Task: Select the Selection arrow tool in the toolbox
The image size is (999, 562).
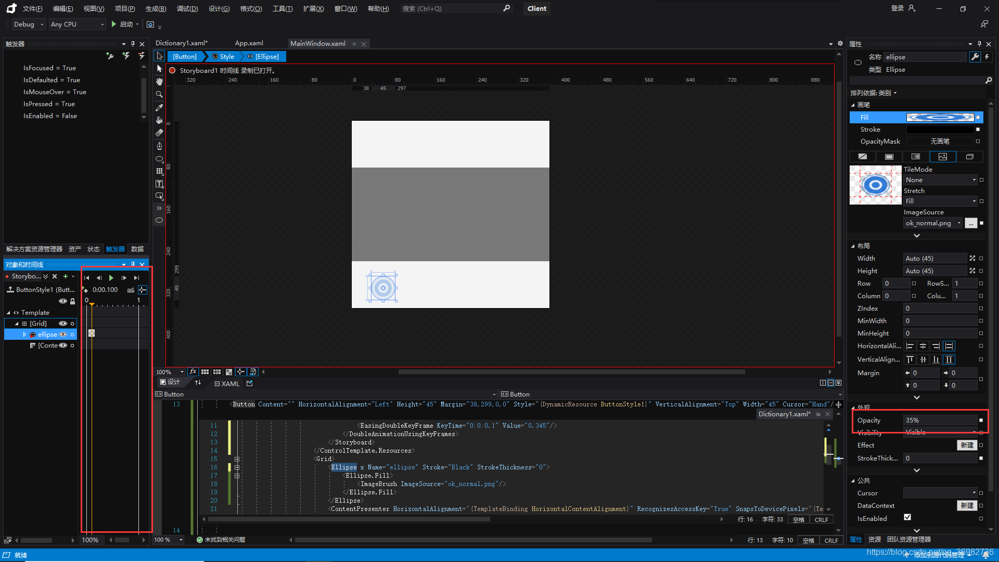Action: click(x=159, y=56)
